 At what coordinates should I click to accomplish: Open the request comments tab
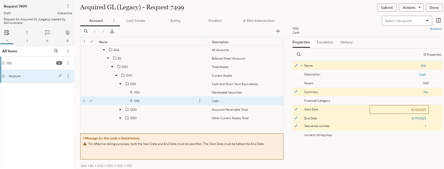(47, 33)
